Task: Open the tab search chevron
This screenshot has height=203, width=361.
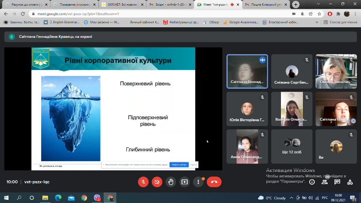Action: (318, 4)
